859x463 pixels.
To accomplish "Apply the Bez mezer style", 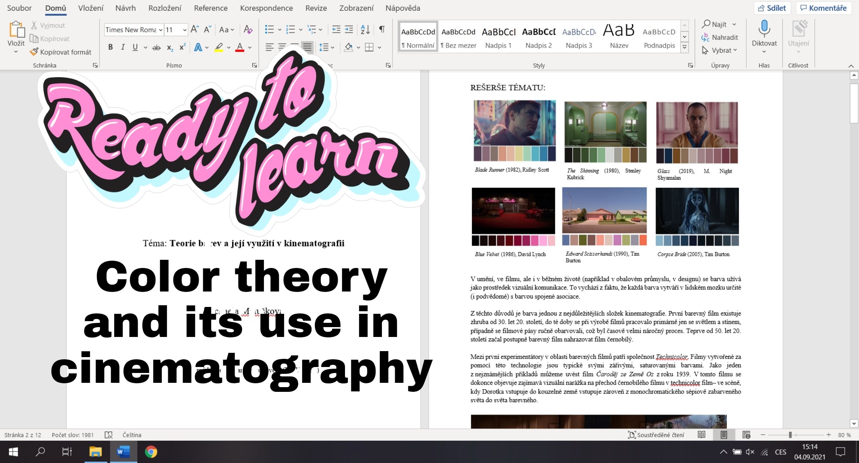I will click(x=458, y=37).
